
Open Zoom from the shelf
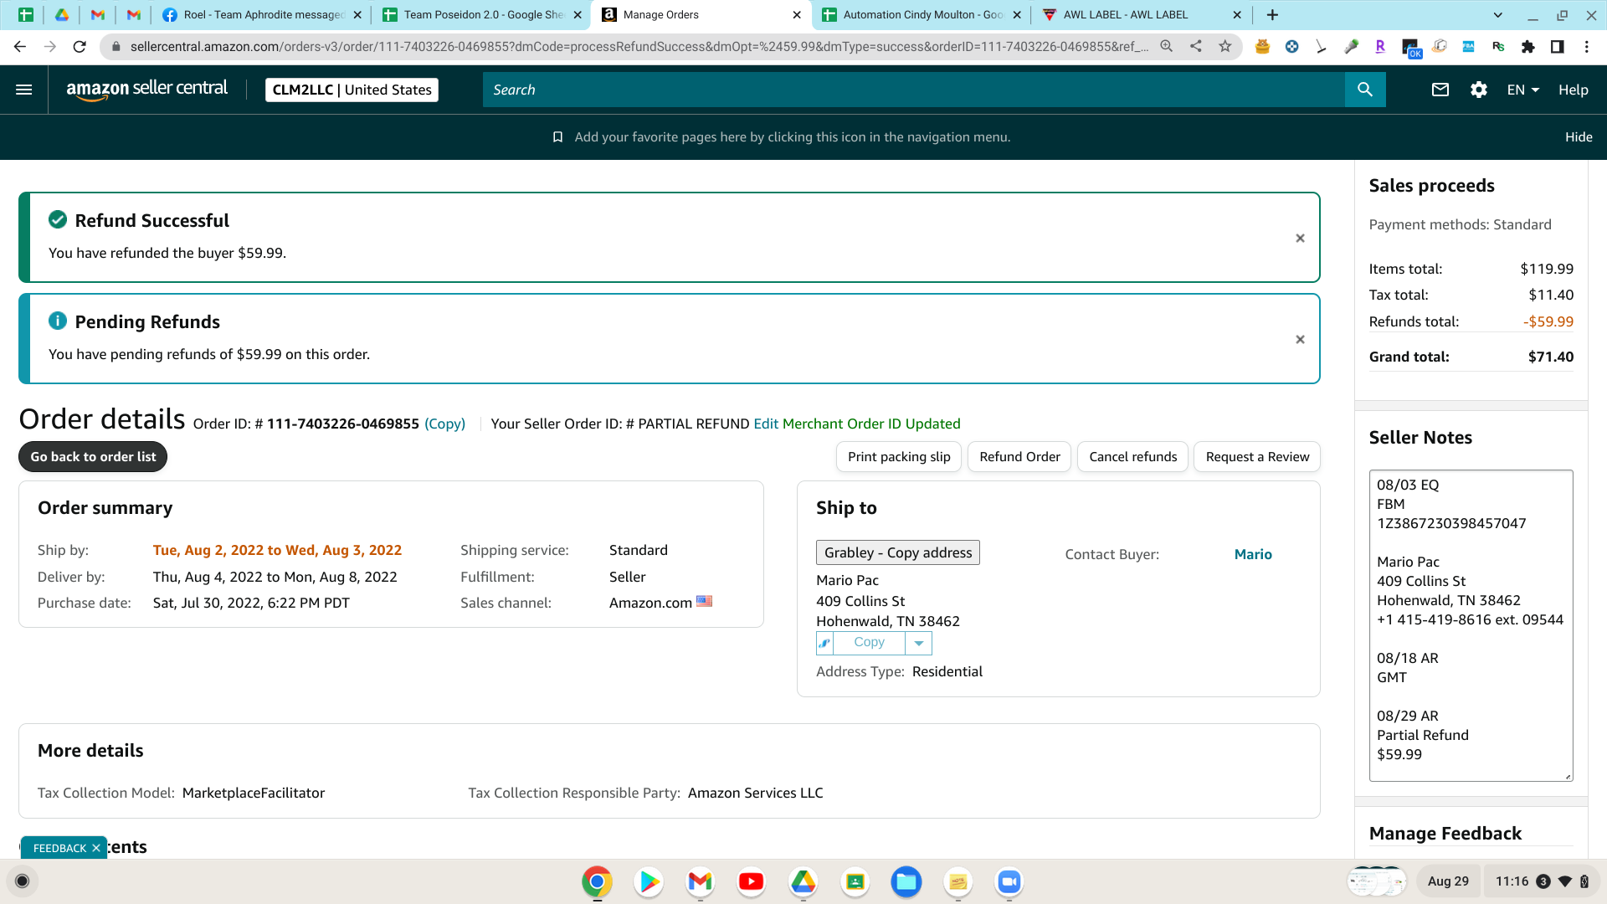tap(1009, 881)
